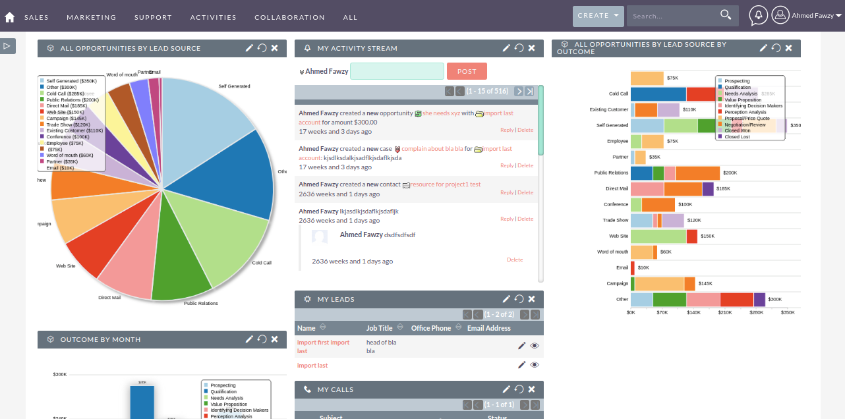845x419 pixels.
Task: Open the Sales menu
Action: (x=36, y=17)
